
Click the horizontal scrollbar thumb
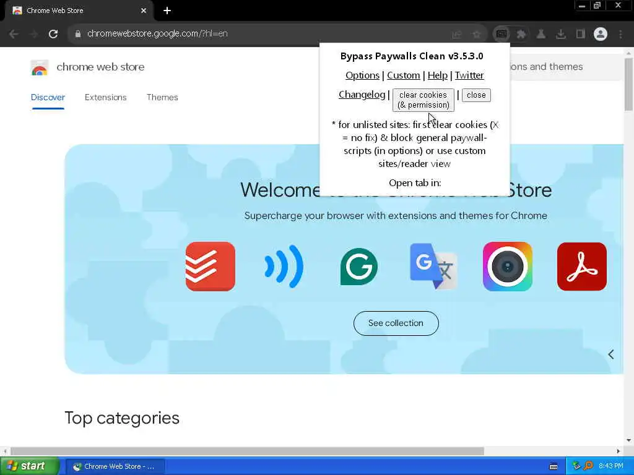247,451
